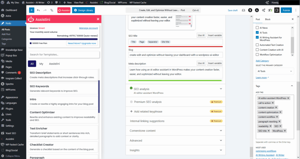Screen dimensions: 300x159
Task: Click the Search for Templates field
Action: coord(64,55)
